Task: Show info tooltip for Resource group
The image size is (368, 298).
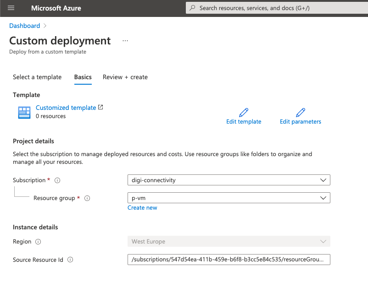Action: (x=87, y=198)
